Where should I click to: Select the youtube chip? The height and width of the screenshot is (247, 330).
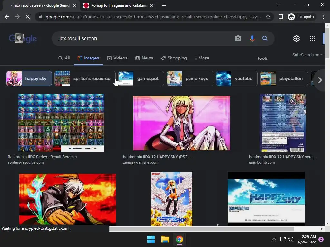(237, 78)
